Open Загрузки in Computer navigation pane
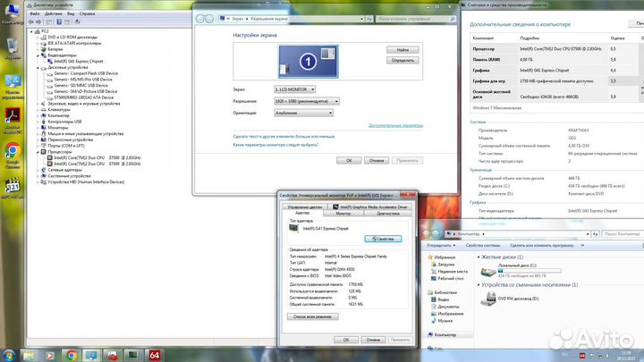Screen dimensions: 644x362 [445, 265]
